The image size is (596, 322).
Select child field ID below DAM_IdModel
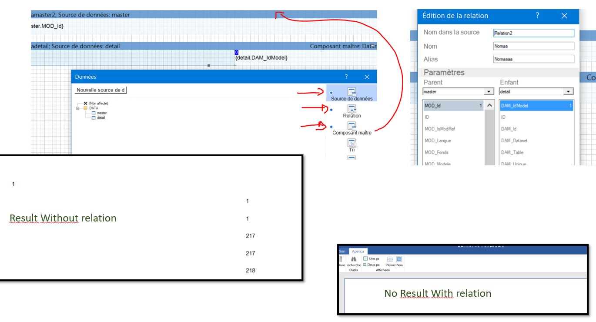[536, 117]
